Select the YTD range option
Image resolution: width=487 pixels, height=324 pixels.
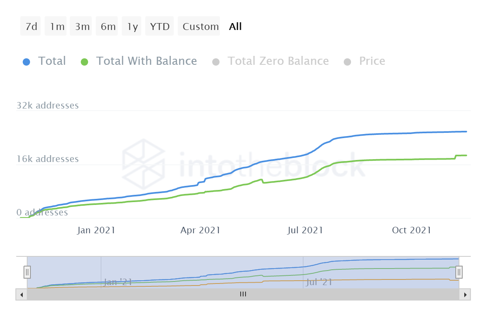click(159, 27)
